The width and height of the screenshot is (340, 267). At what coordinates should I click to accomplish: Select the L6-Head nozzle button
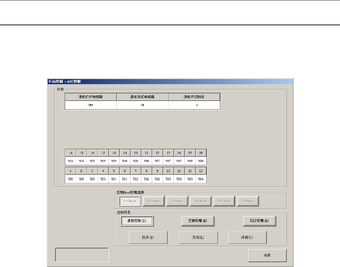click(247, 201)
